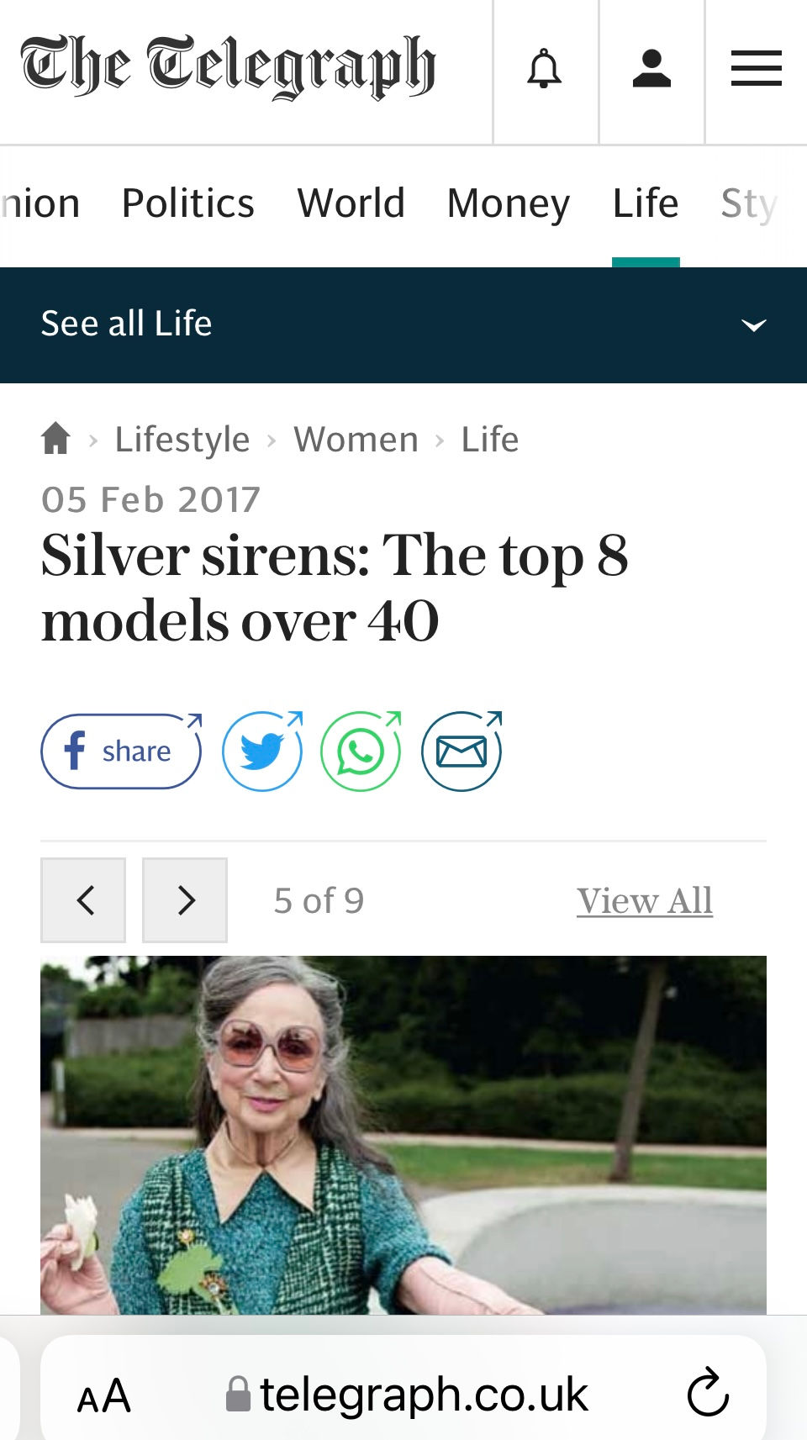The height and width of the screenshot is (1440, 807).
Task: Open the Politics section tab
Action: point(187,203)
